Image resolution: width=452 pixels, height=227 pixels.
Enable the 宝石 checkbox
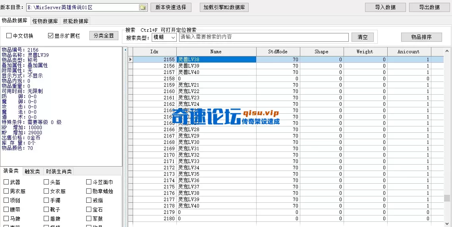89,210
